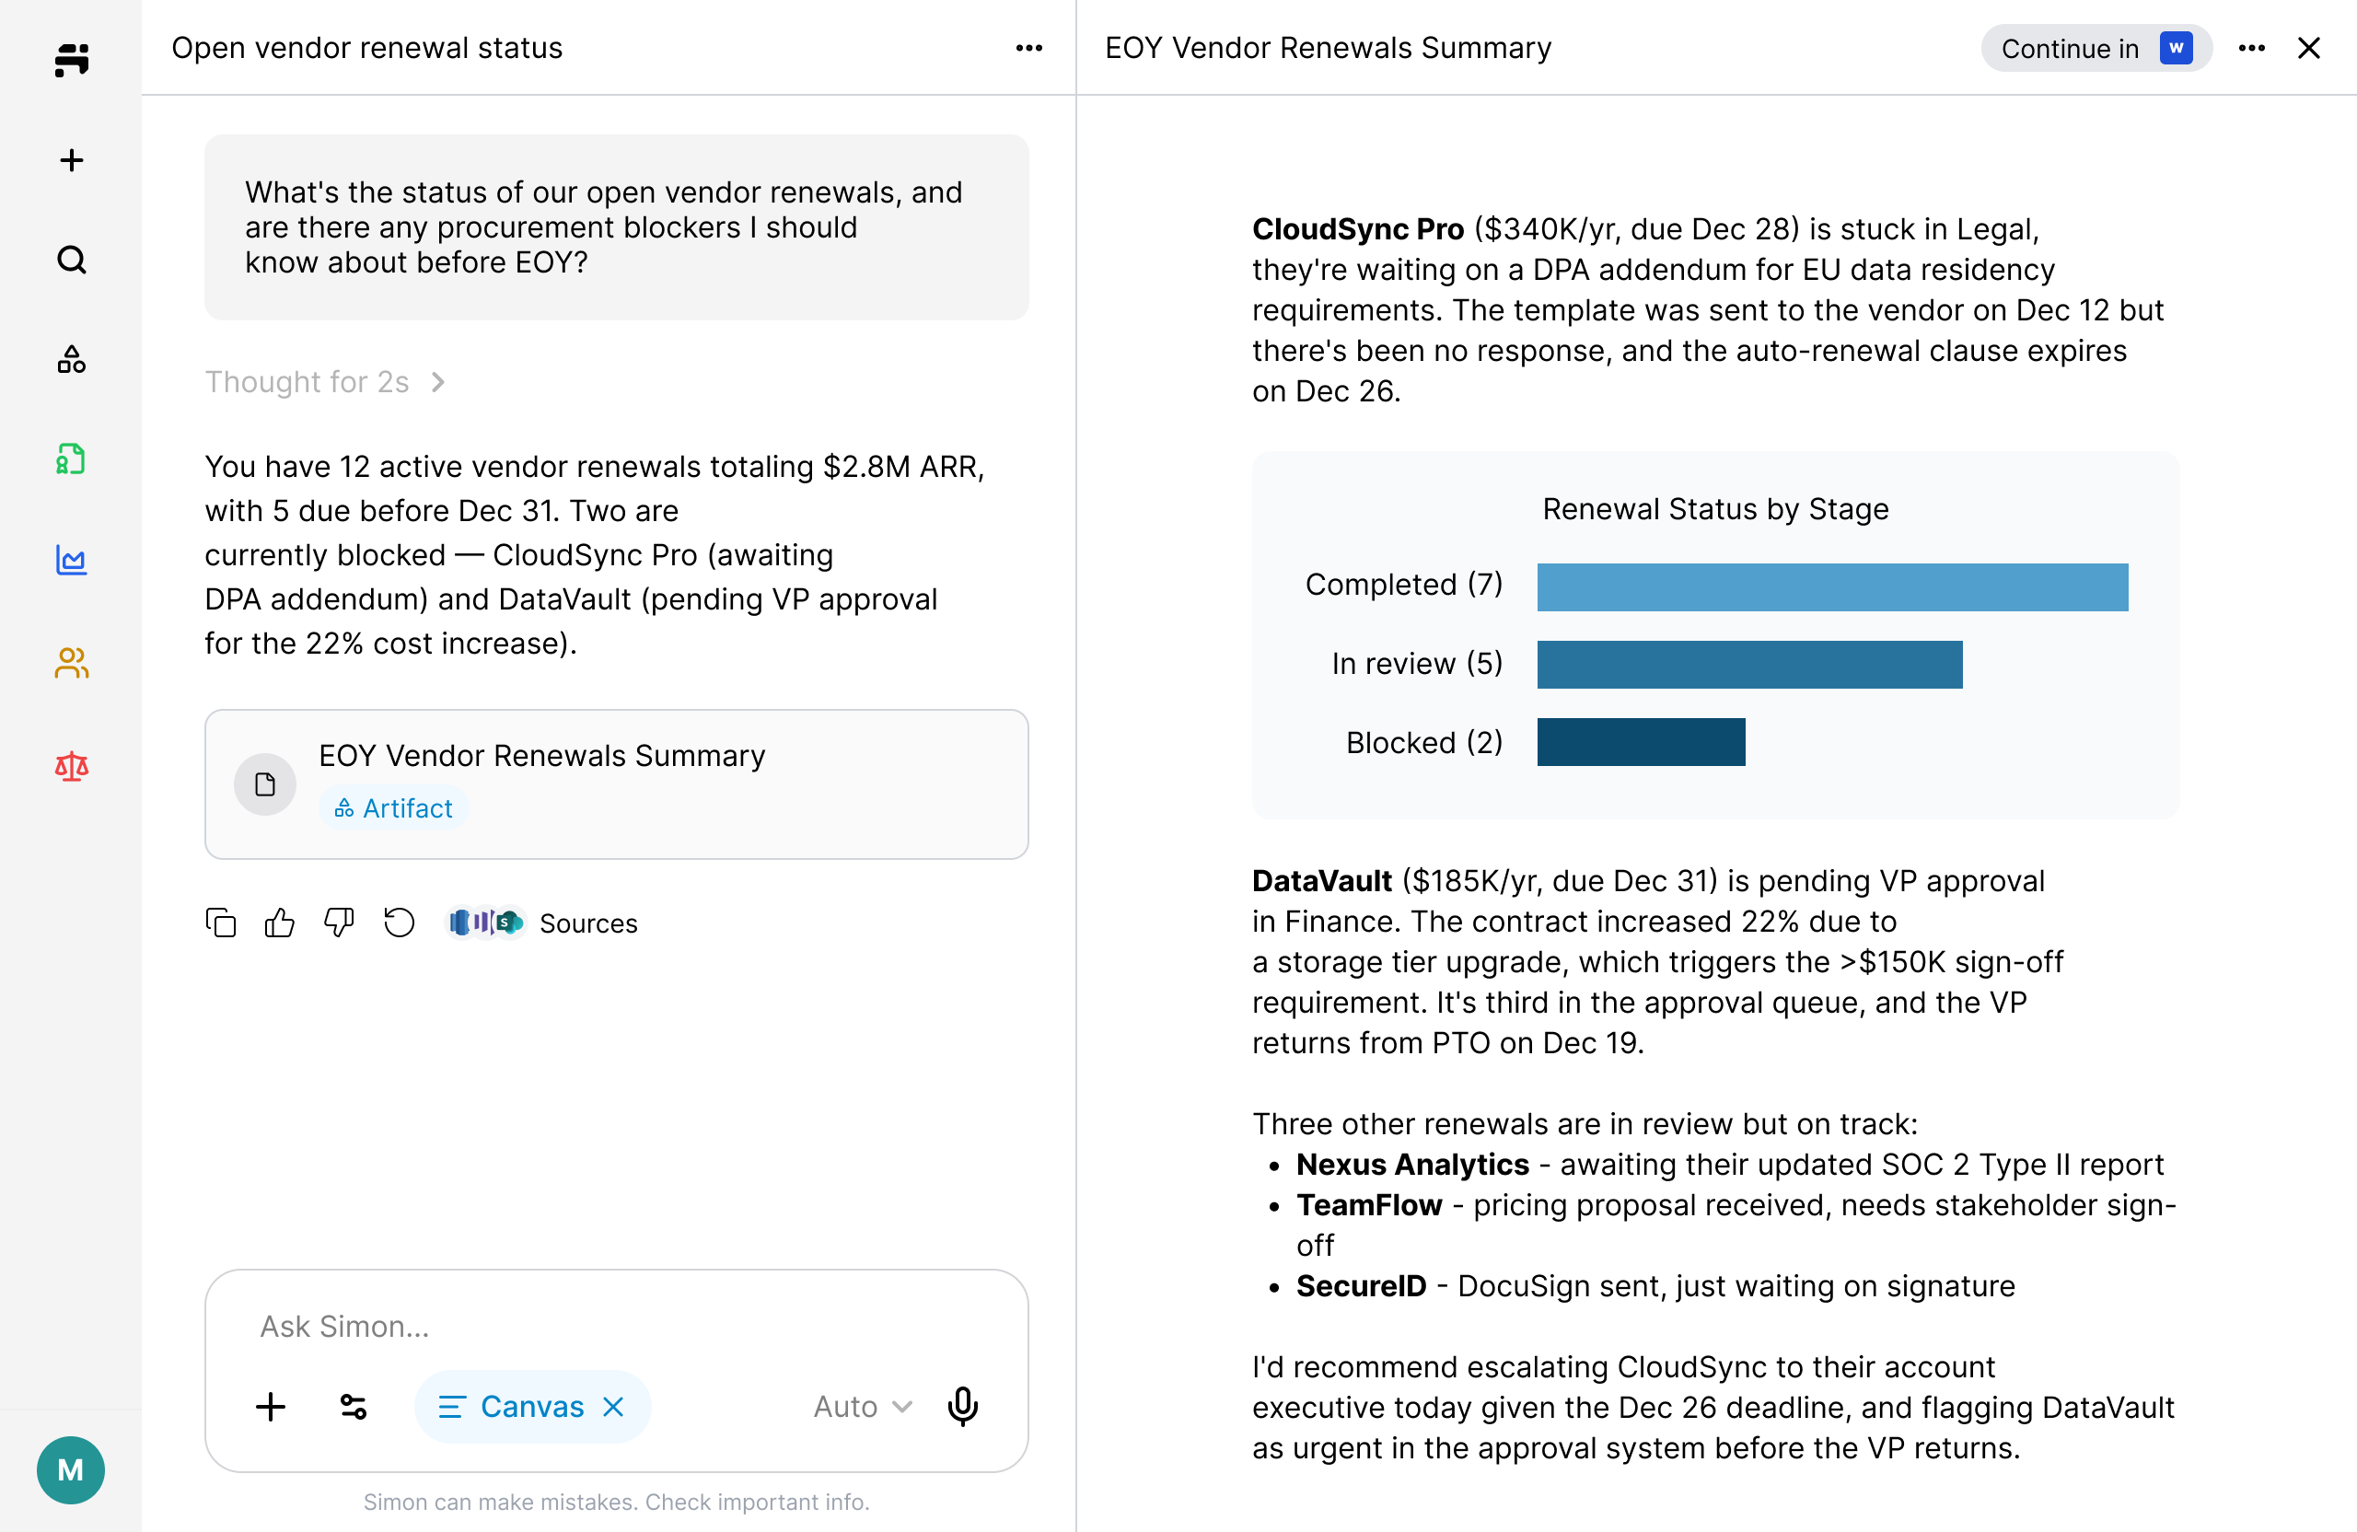Open the artifact panel more options menu
Image resolution: width=2357 pixels, height=1532 pixels.
[x=2251, y=48]
